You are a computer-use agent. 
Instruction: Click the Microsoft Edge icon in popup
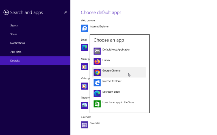[97, 93]
